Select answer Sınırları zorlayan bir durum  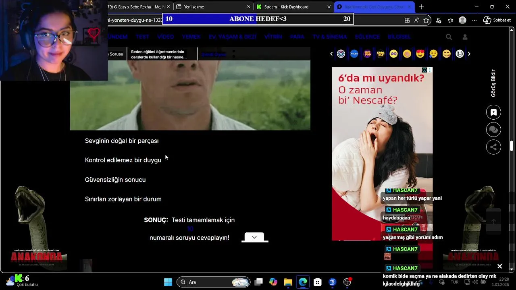tap(123, 199)
